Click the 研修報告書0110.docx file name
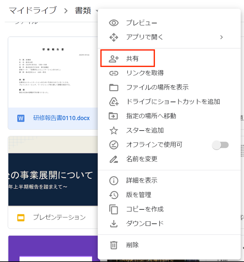The image size is (244, 262). (x=61, y=118)
